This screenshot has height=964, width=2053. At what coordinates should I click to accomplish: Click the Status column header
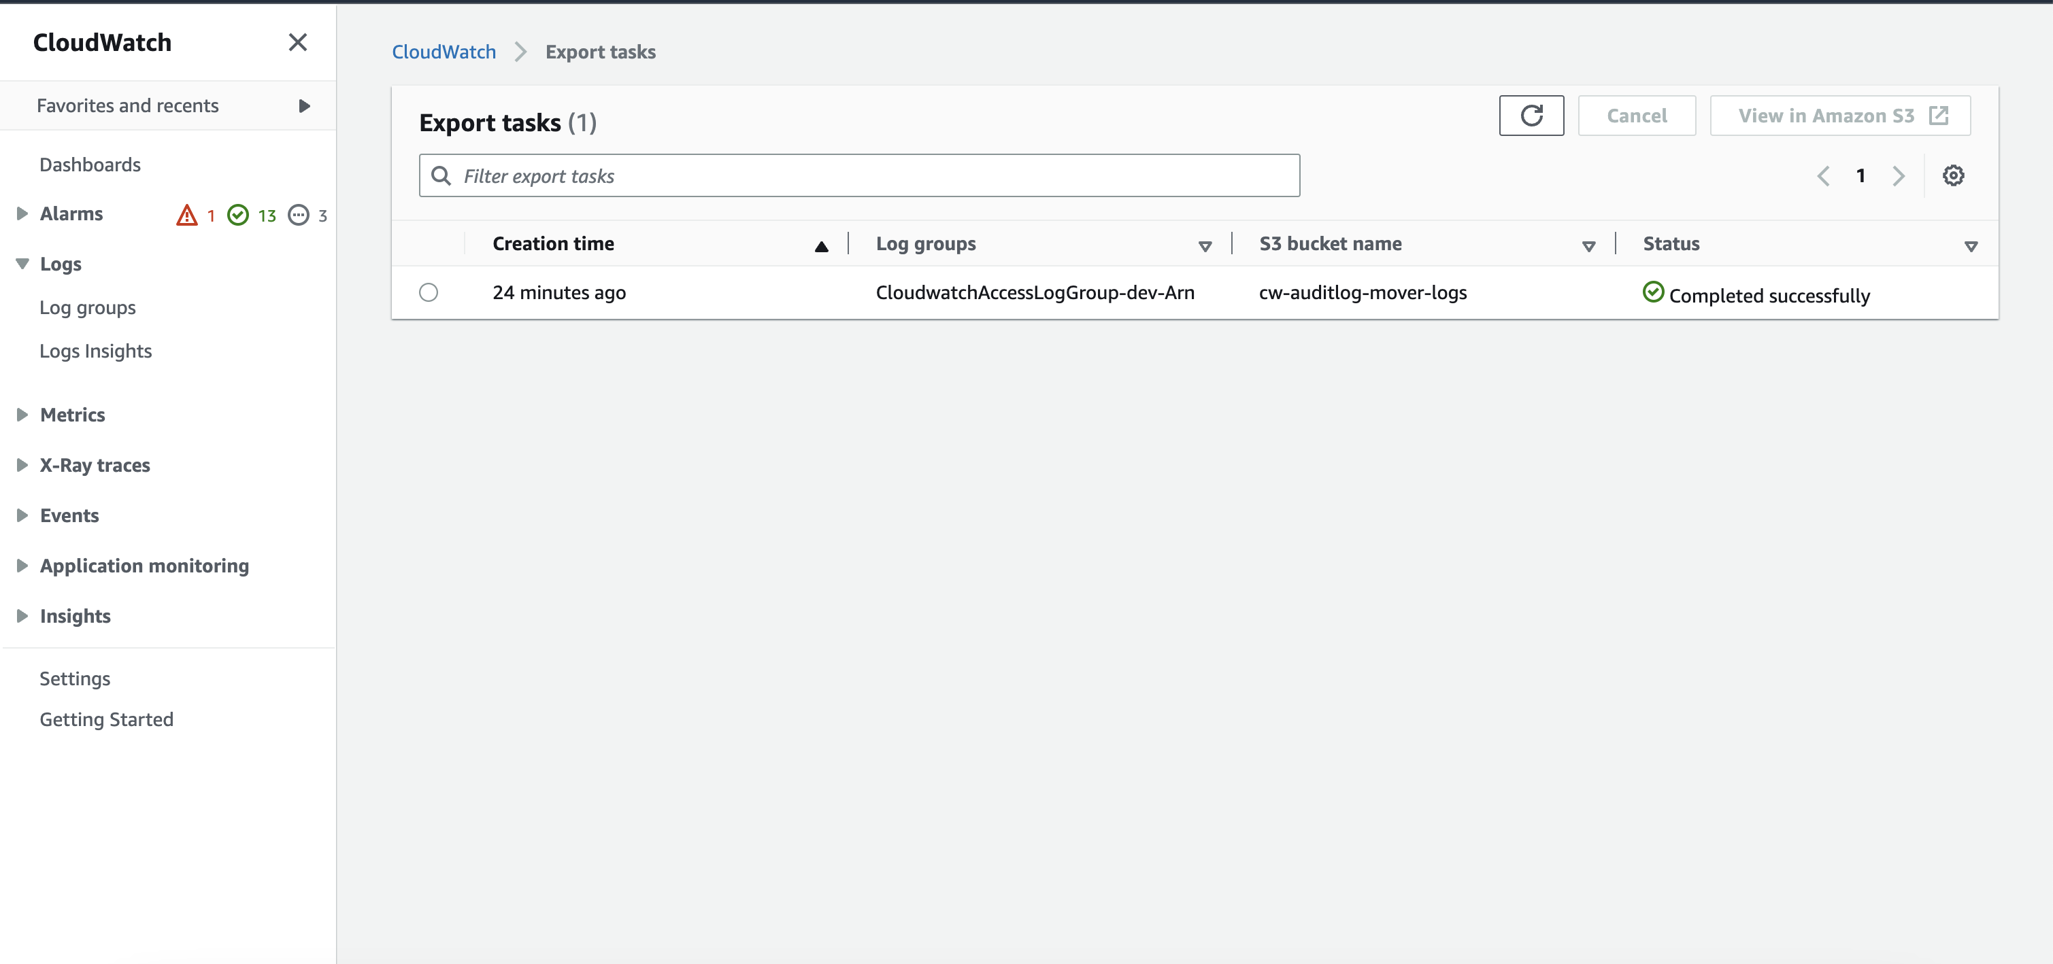pos(1671,244)
